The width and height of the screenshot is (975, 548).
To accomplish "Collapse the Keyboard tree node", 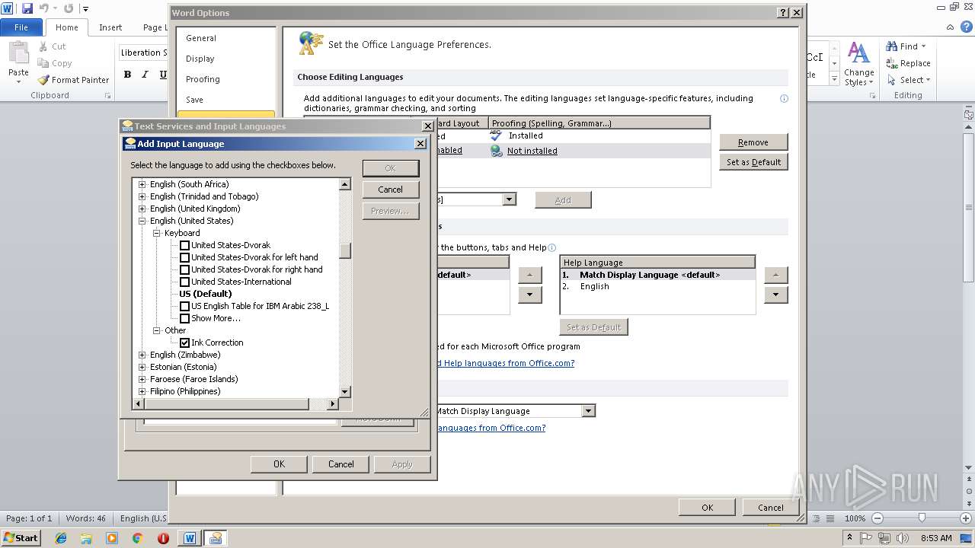I will click(x=156, y=233).
